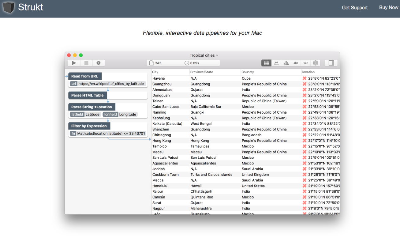400x245 pixels.
Task: Select the Parse String→Location step
Action: pos(92,107)
